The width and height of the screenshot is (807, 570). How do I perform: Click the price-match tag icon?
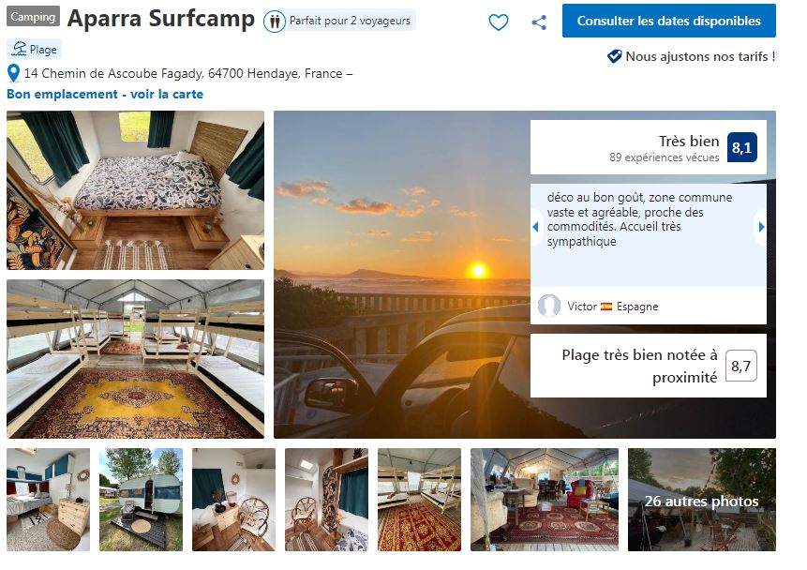(615, 56)
